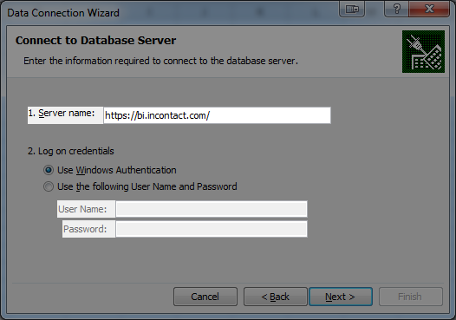Click the User Name text field

pyautogui.click(x=212, y=209)
